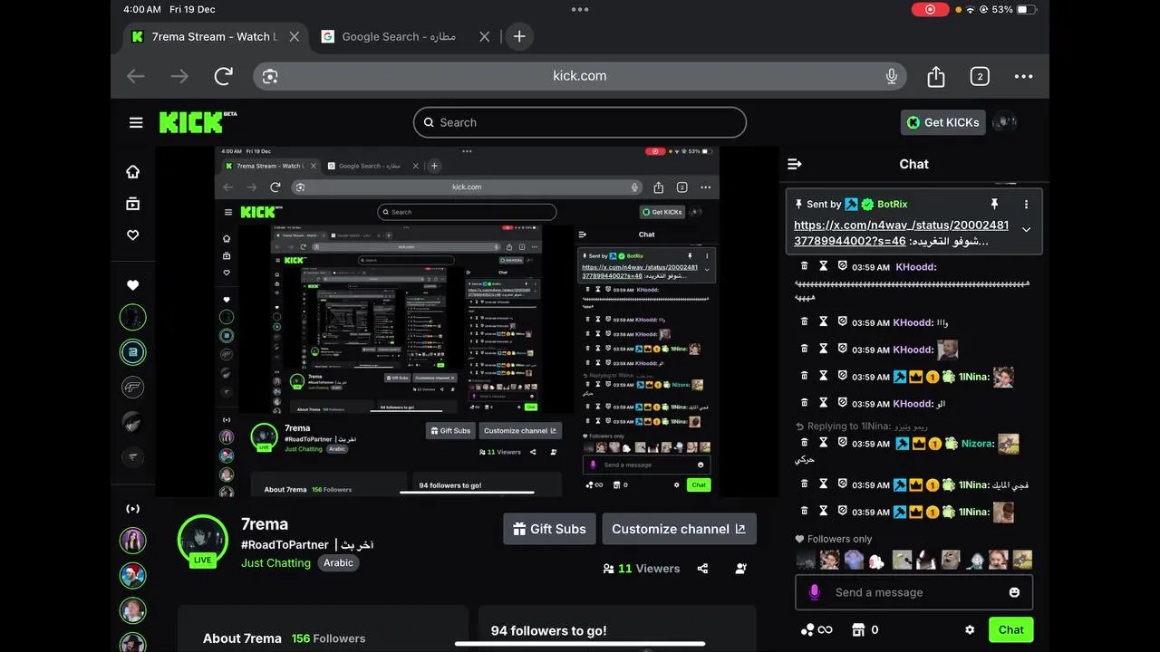Click the stream video player
This screenshot has width=1160, height=652.
pyautogui.click(x=467, y=321)
